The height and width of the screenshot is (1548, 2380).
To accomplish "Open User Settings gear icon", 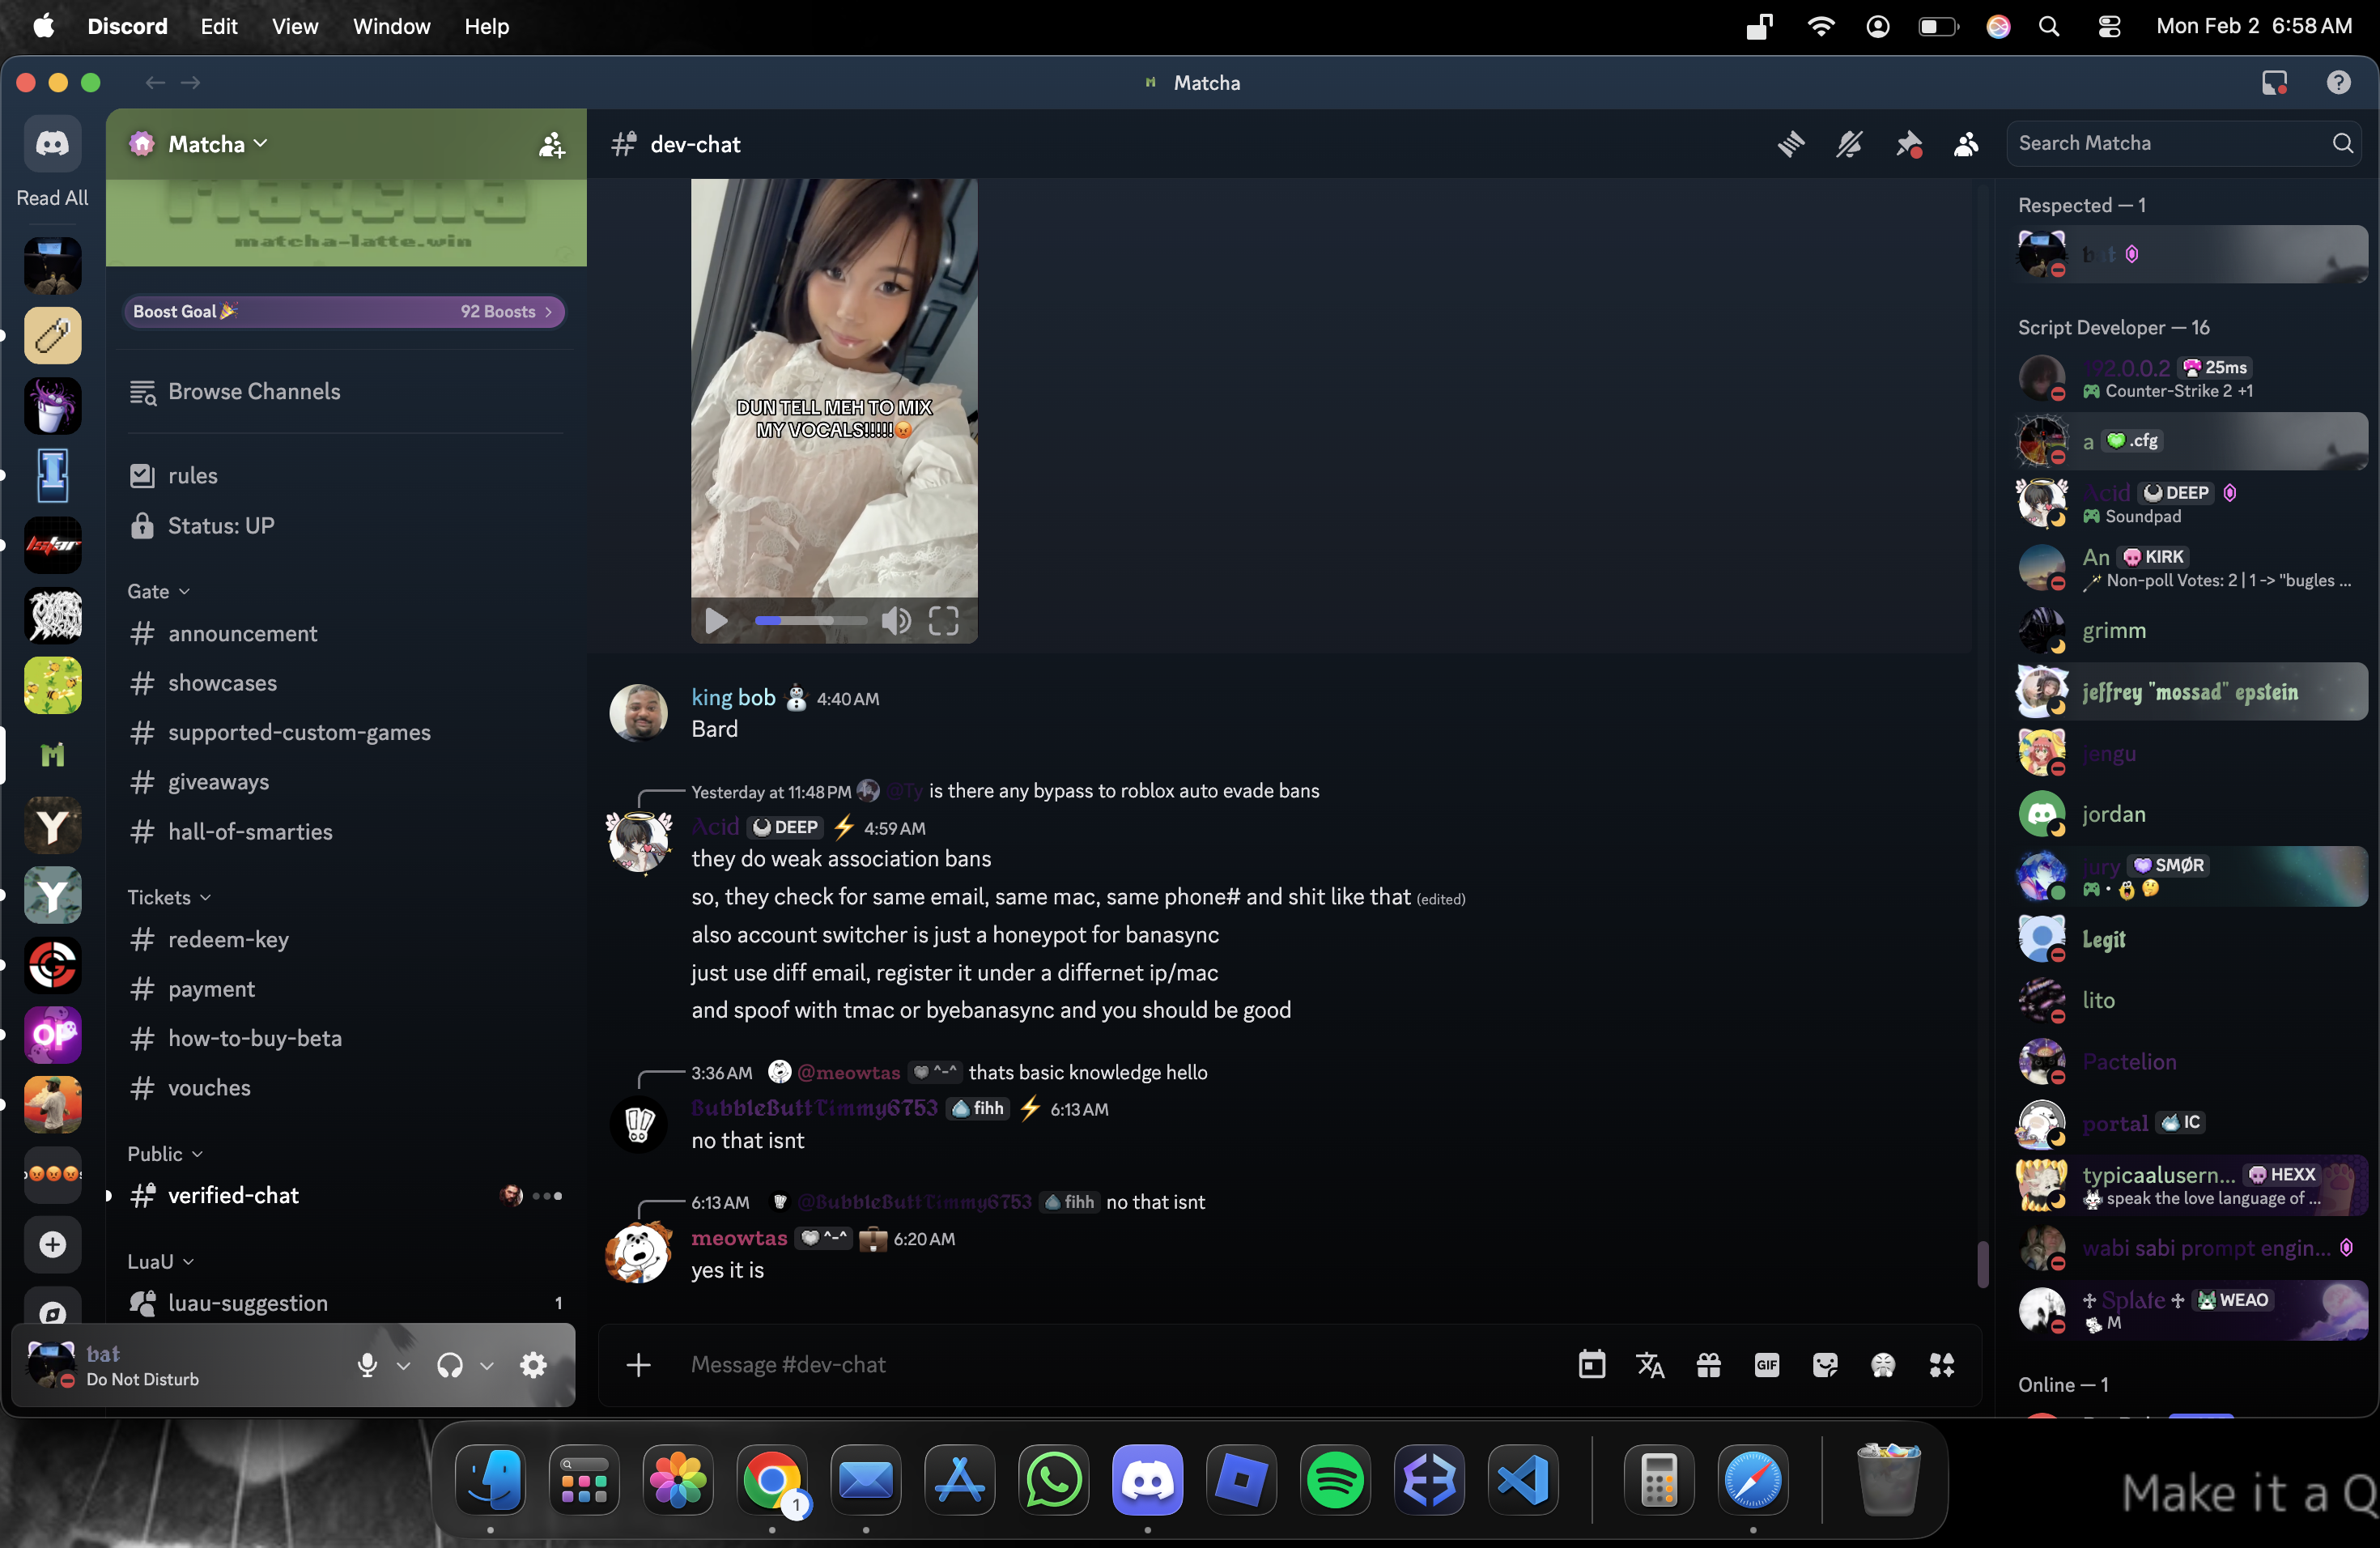I will [x=534, y=1364].
